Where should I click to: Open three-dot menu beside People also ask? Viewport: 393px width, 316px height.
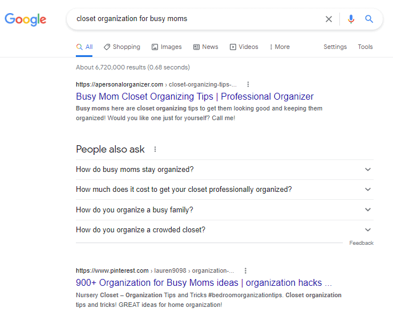(x=155, y=149)
